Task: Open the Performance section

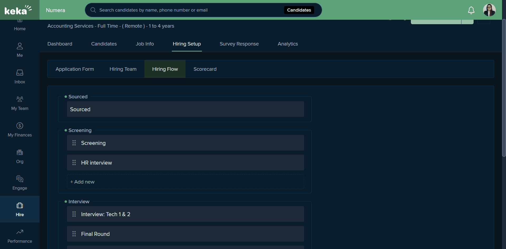Action: (20, 236)
